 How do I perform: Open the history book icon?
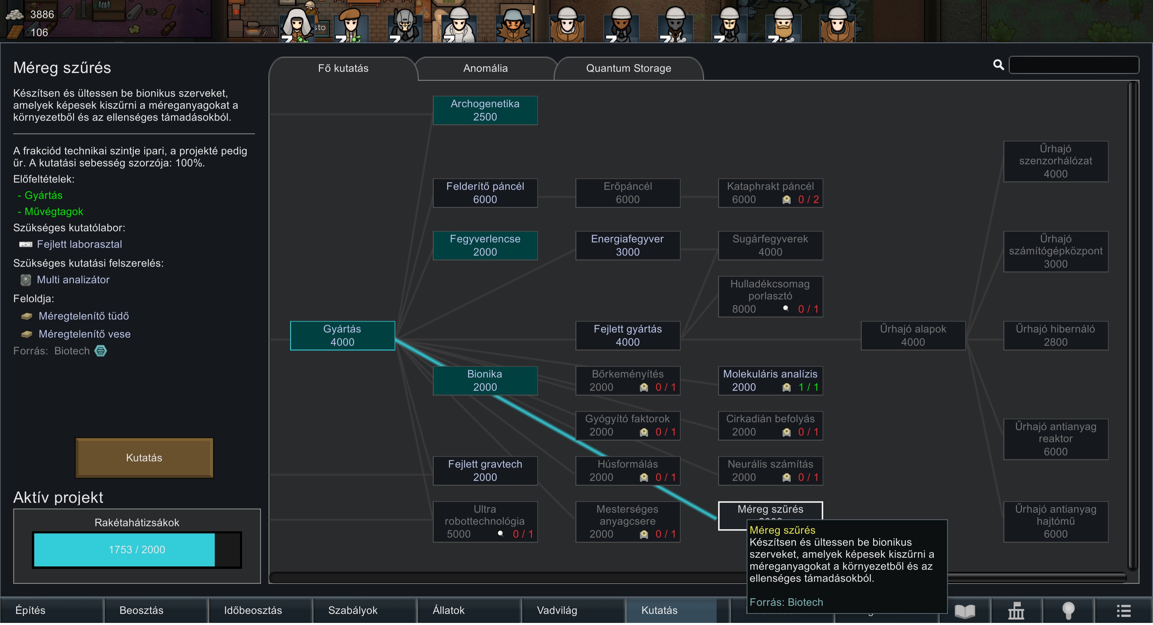pyautogui.click(x=965, y=611)
